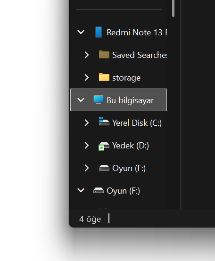Click the Redmi Note 13 phone icon
This screenshot has width=215, height=261.
[x=99, y=32]
